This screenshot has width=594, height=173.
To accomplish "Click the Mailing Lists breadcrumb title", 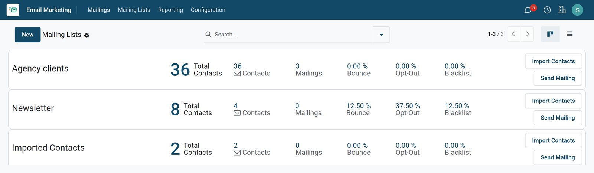I will 62,35.
